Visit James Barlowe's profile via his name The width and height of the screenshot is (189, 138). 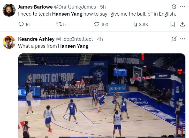[x=35, y=7]
